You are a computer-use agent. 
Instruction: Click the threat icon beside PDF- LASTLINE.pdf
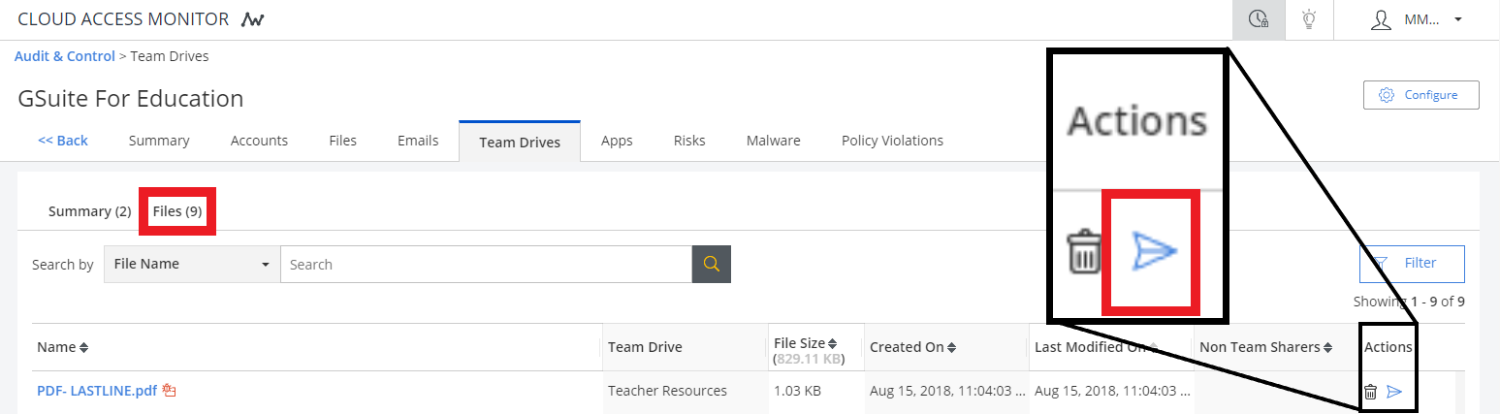169,391
